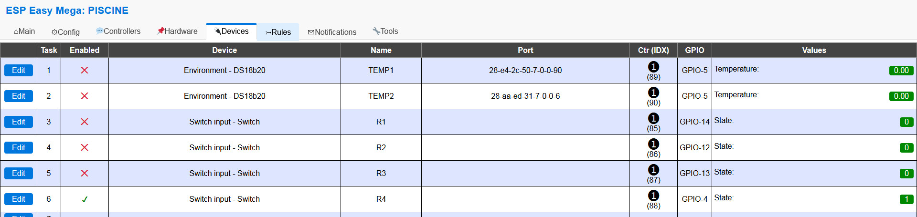Select the Notifications tab
The height and width of the screenshot is (217, 917).
pyautogui.click(x=332, y=32)
